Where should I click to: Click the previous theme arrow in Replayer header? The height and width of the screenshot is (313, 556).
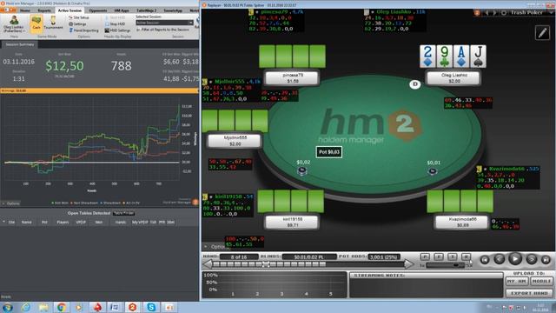pos(486,13)
